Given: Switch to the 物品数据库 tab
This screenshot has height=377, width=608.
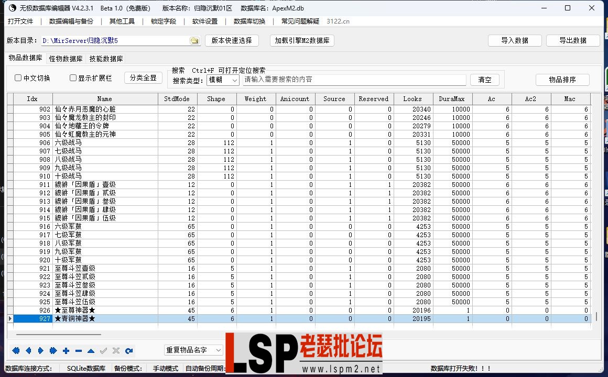Looking at the screenshot, I should (x=25, y=58).
